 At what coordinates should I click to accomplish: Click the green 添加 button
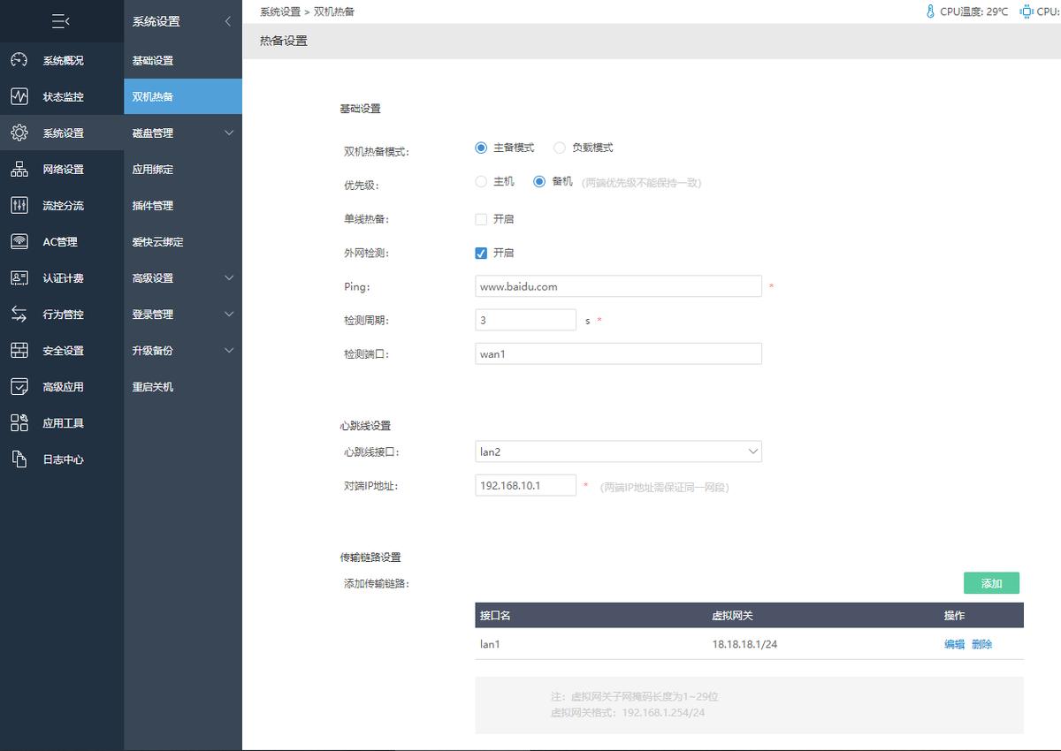pyautogui.click(x=991, y=583)
